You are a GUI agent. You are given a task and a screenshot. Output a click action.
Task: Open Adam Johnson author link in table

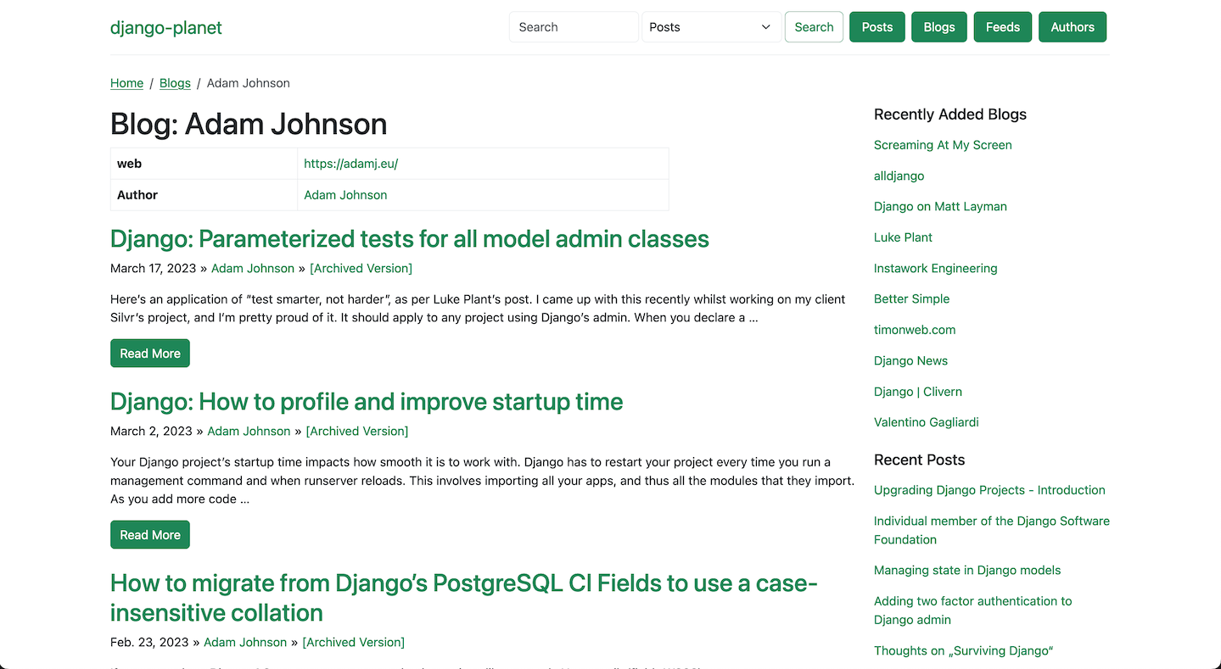(345, 195)
